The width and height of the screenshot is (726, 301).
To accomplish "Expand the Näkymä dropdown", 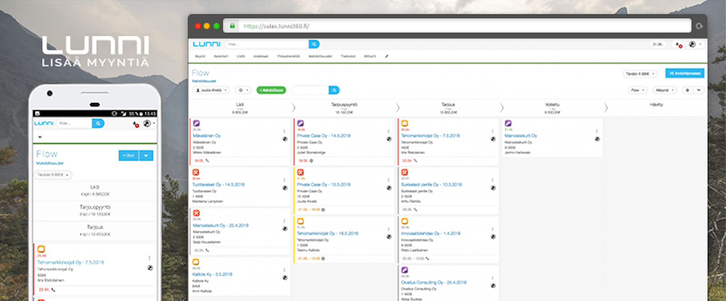I will 664,90.
